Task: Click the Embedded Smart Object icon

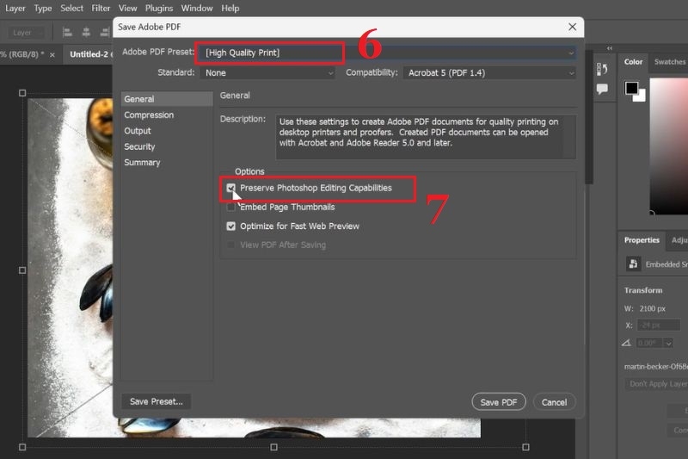Action: (633, 264)
